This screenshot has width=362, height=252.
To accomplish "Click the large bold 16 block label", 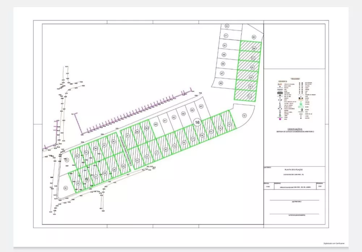I will (197, 122).
